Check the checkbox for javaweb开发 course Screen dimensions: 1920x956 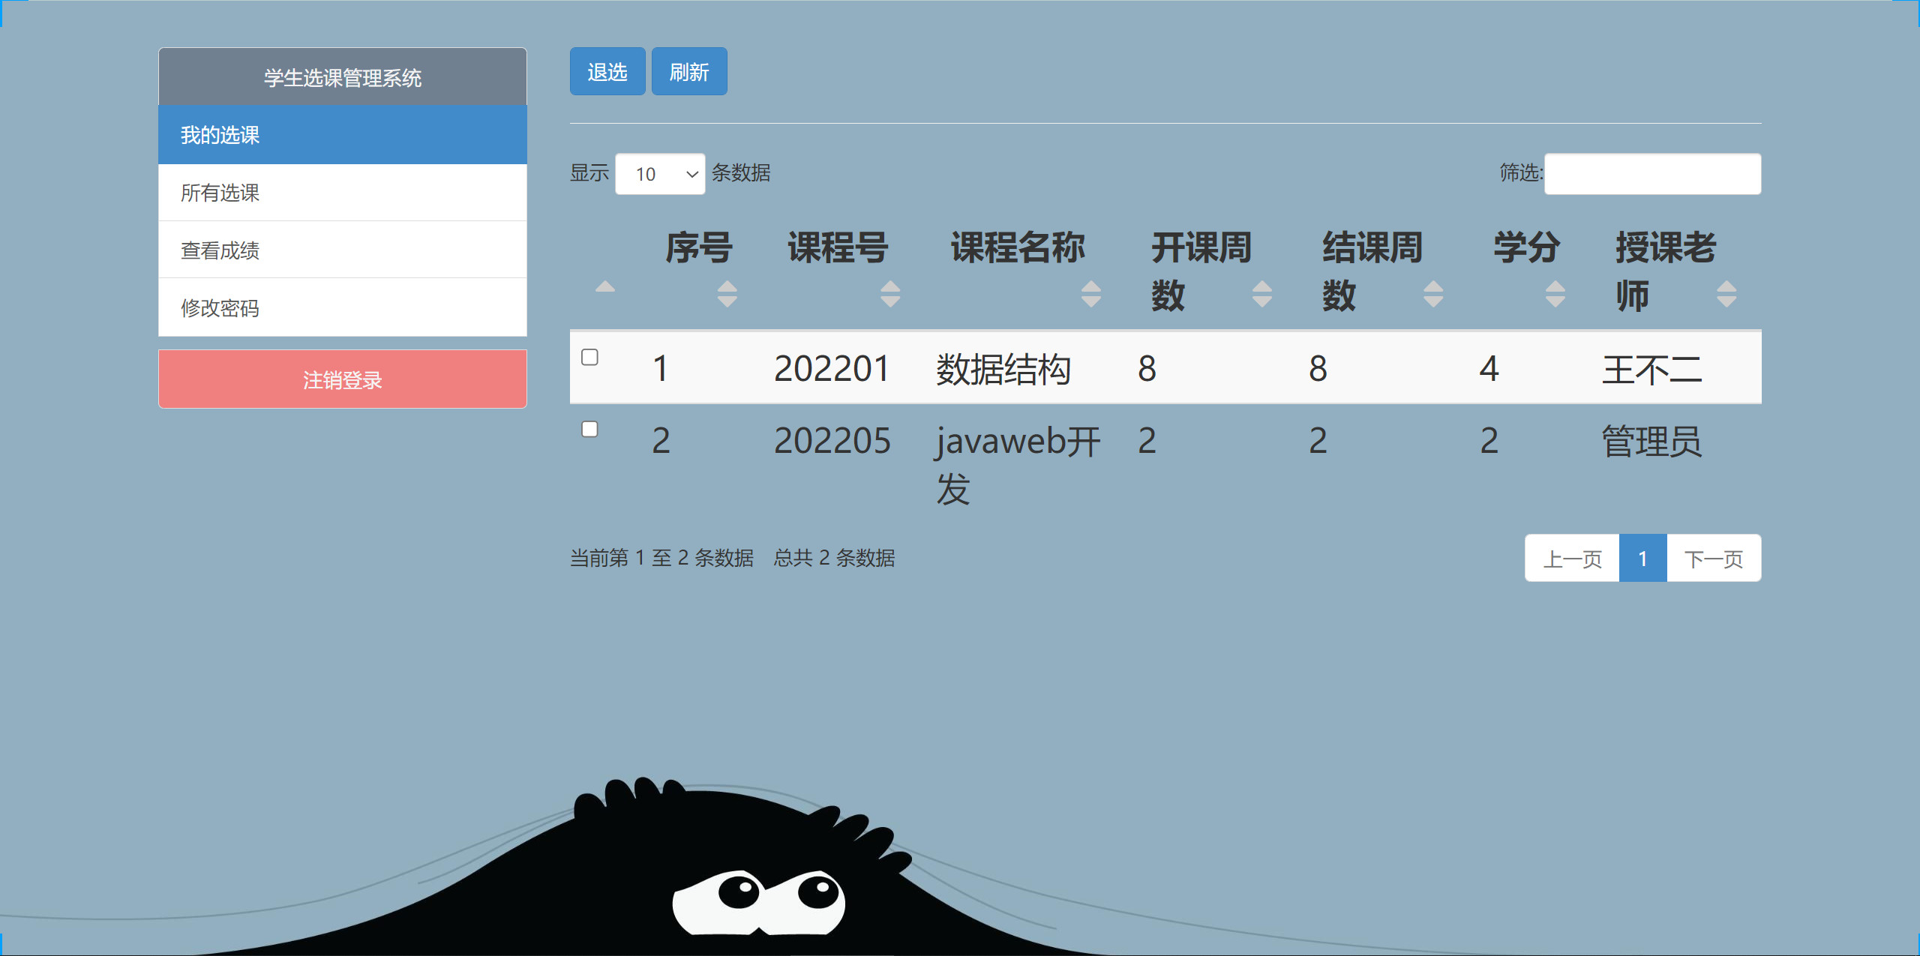590,429
